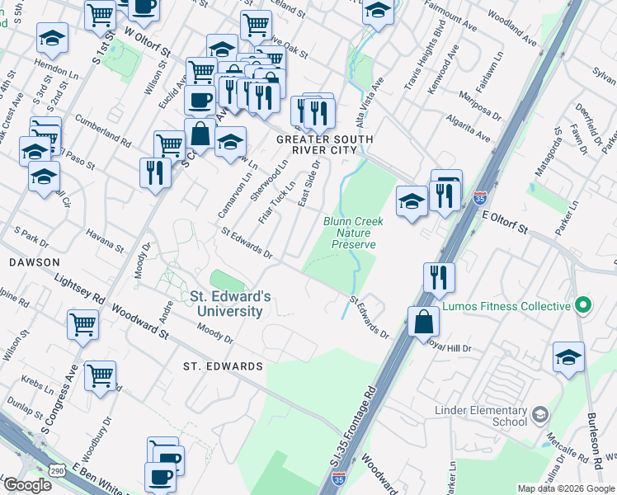
Task: Click the Sherwood Ln street label
Action: pos(269,180)
